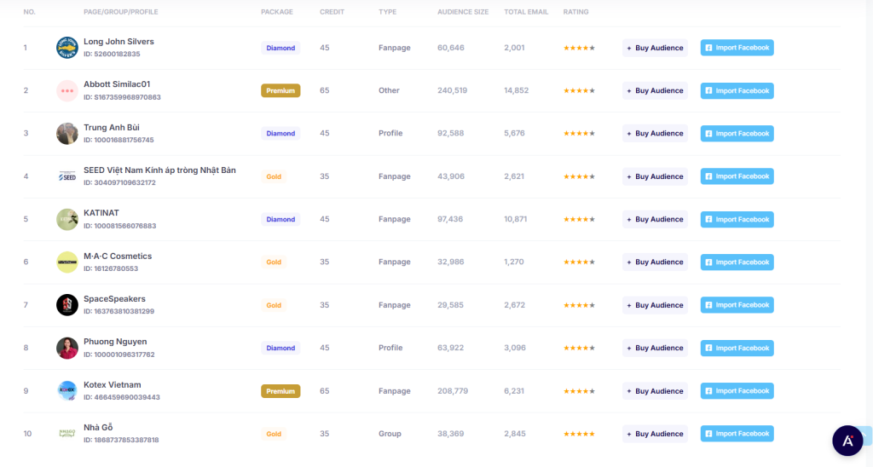Image resolution: width=873 pixels, height=467 pixels.
Task: Click star rating of KATINAT
Action: (x=579, y=219)
